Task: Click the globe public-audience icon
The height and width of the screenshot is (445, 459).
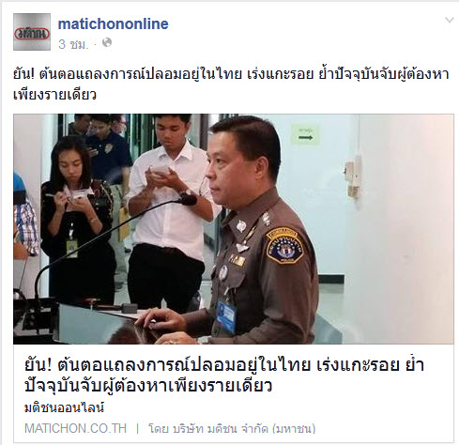Action: click(x=107, y=42)
